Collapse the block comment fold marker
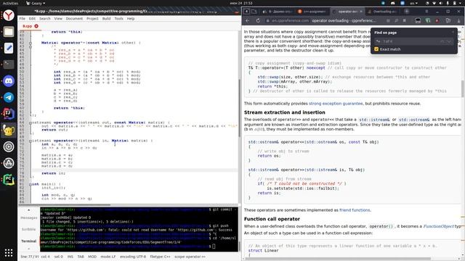Image resolution: width=465 pixels, height=261 pixels. [31, 46]
